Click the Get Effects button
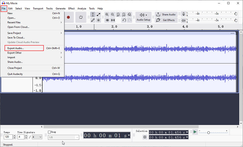This screenshot has height=147, width=243. click(166, 20)
